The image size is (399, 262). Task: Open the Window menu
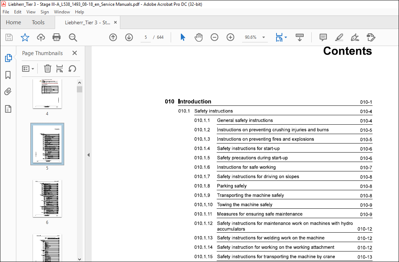pyautogui.click(x=62, y=12)
